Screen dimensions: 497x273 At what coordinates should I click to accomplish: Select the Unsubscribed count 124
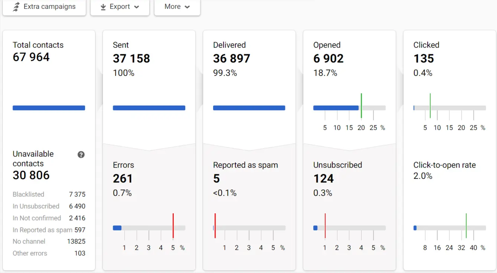pyautogui.click(x=323, y=179)
